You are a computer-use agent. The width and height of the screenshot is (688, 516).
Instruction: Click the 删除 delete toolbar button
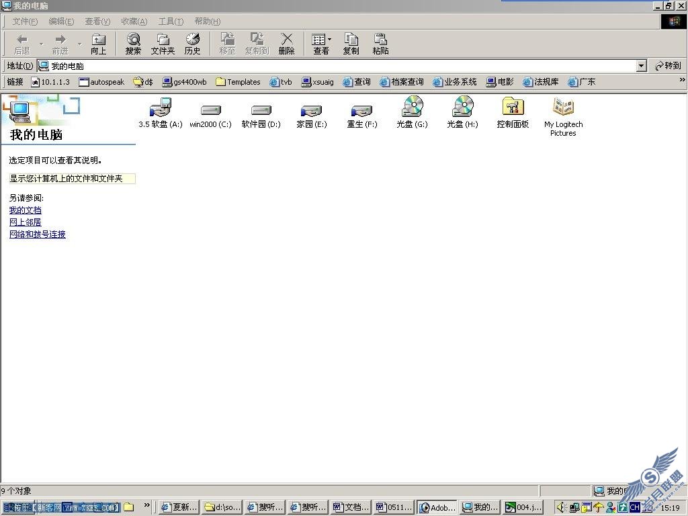(286, 44)
